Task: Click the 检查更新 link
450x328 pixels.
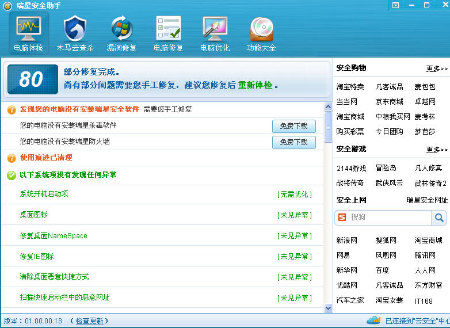Action: pyautogui.click(x=89, y=321)
